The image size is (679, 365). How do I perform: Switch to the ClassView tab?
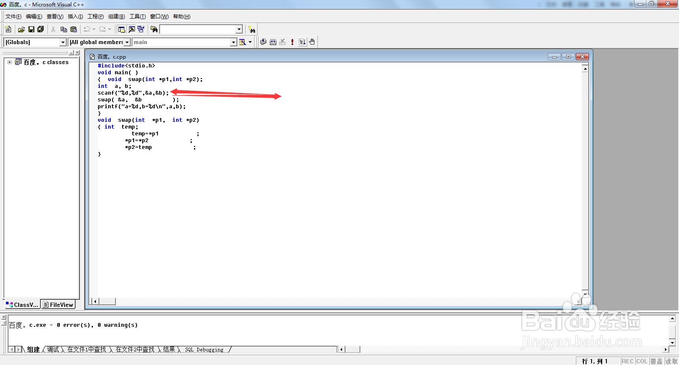coord(22,304)
